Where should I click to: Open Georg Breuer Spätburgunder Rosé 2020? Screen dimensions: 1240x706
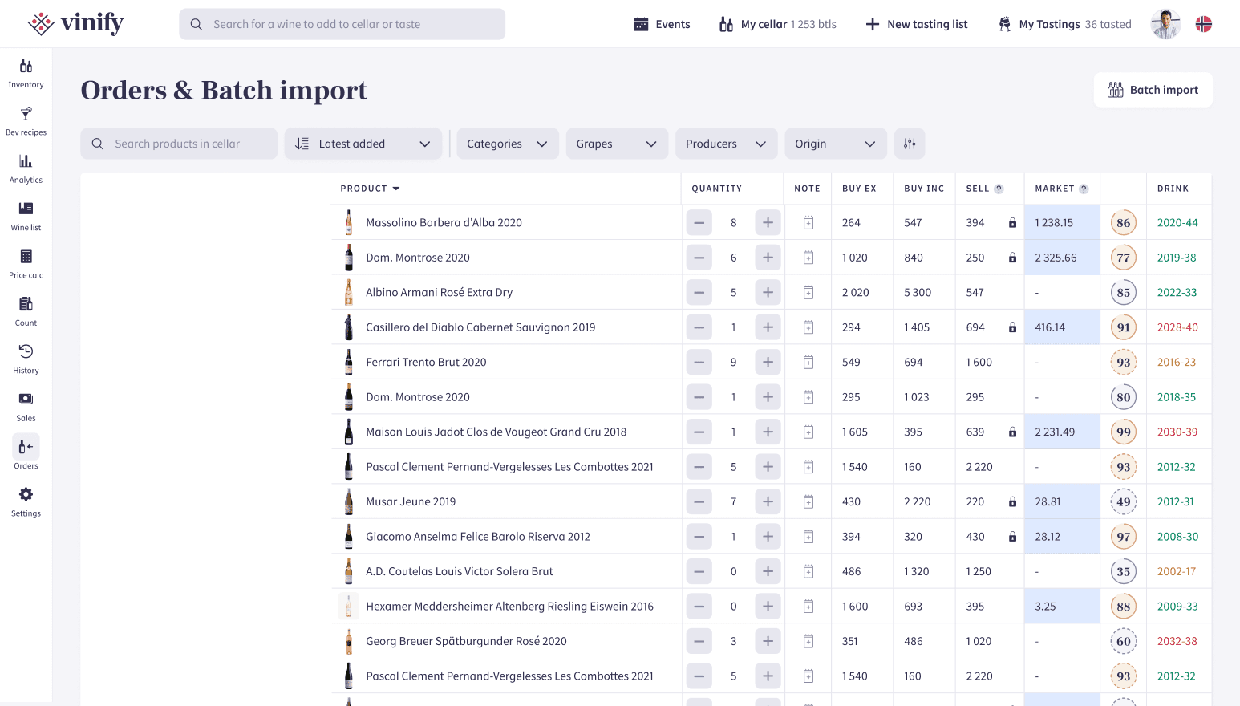(x=466, y=641)
